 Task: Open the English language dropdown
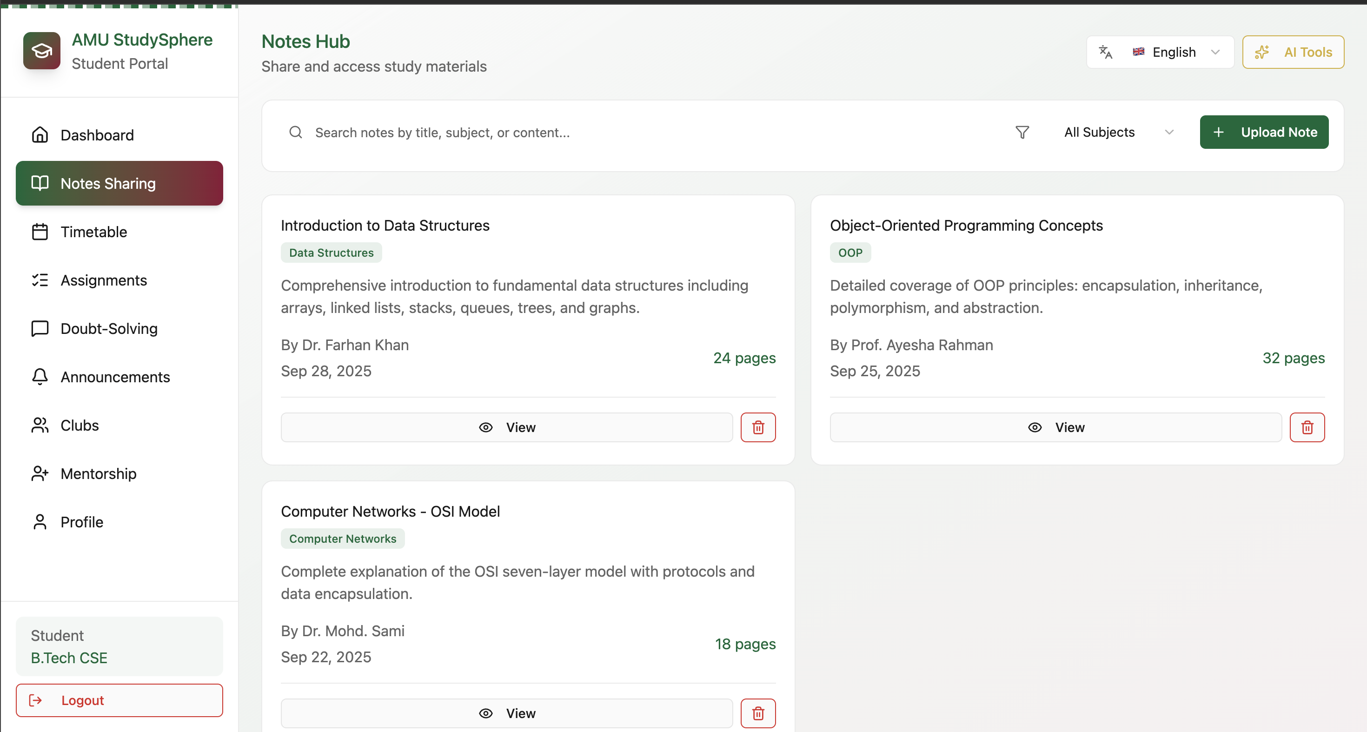point(1174,52)
